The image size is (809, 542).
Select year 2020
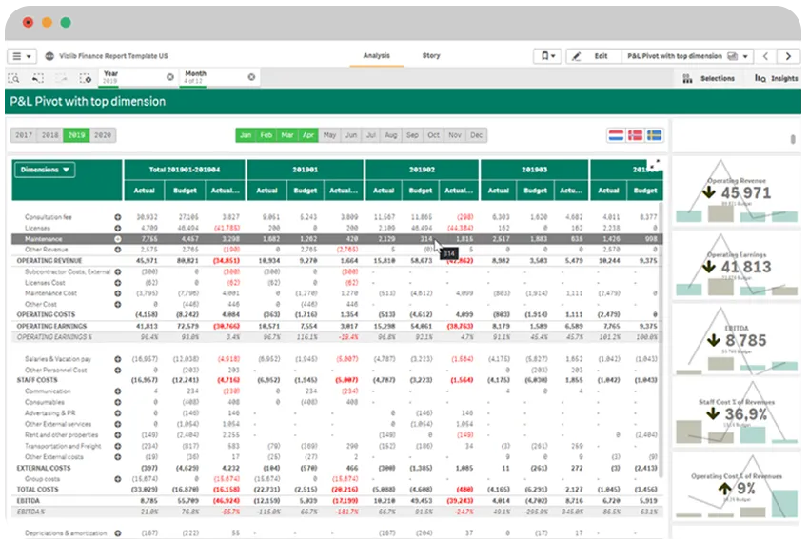103,136
